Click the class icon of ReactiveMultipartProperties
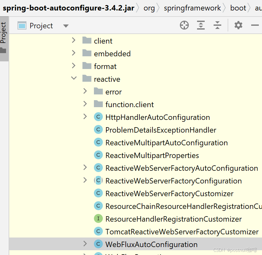The image size is (262, 255). (98, 155)
